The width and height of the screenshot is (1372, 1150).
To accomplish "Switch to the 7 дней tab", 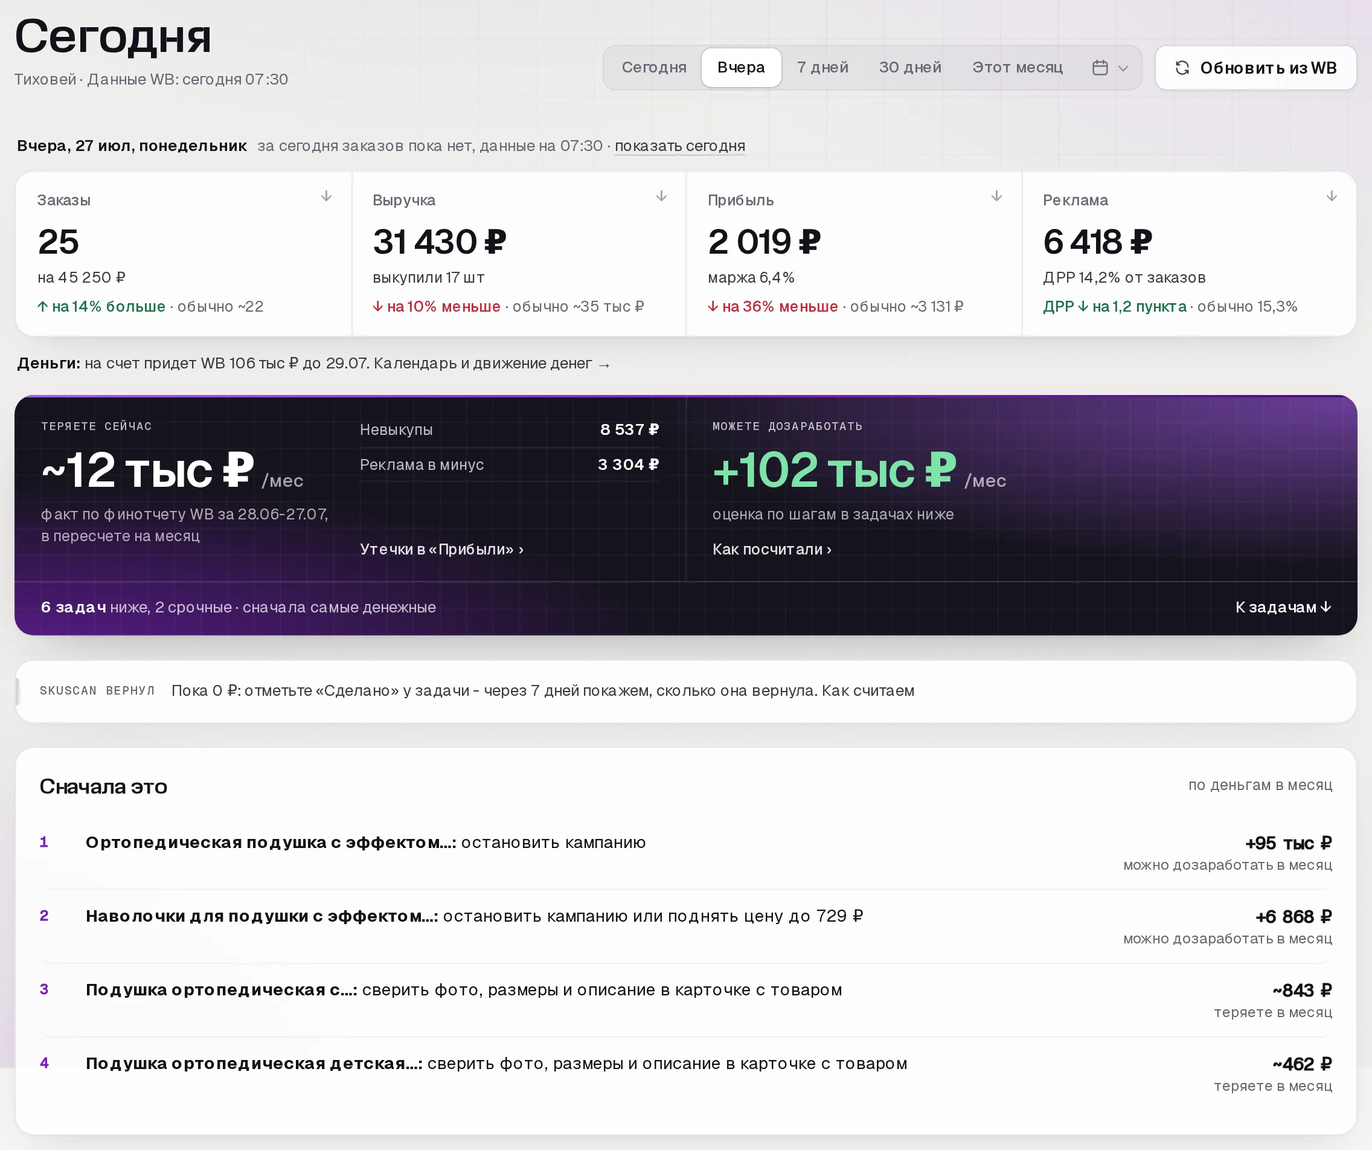I will [822, 67].
